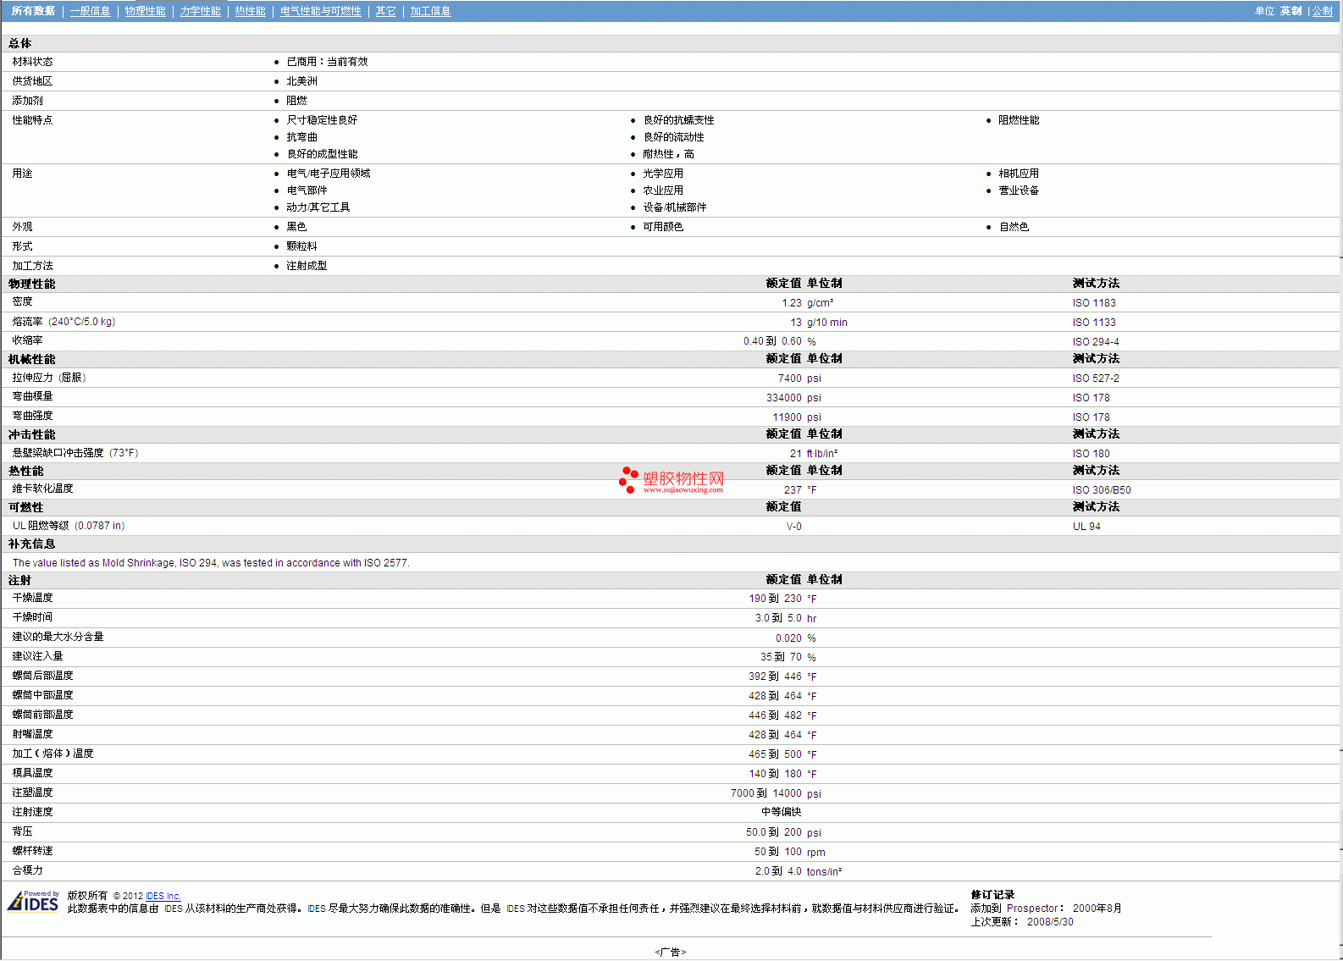
Task: Click the IDES logo in the footer
Action: [33, 901]
